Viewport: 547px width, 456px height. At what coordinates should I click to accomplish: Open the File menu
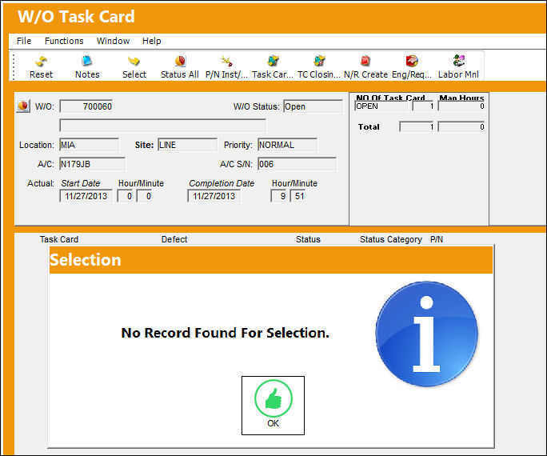tap(24, 41)
